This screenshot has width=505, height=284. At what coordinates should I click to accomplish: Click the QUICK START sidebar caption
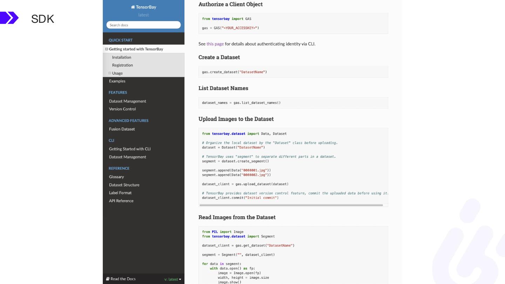click(x=121, y=40)
